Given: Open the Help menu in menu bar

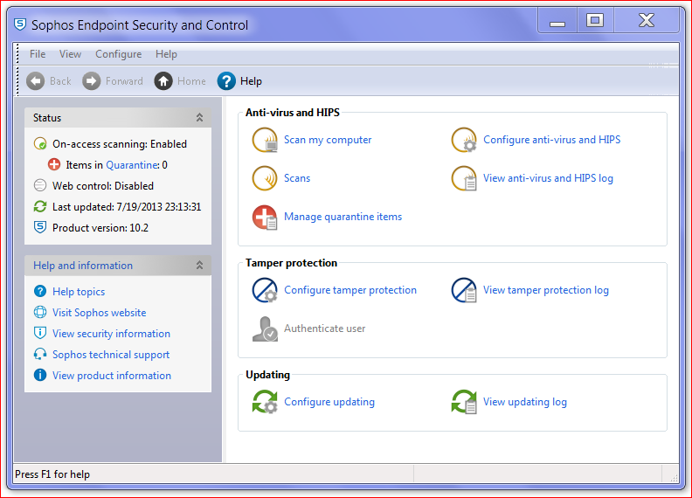Looking at the screenshot, I should tap(166, 54).
